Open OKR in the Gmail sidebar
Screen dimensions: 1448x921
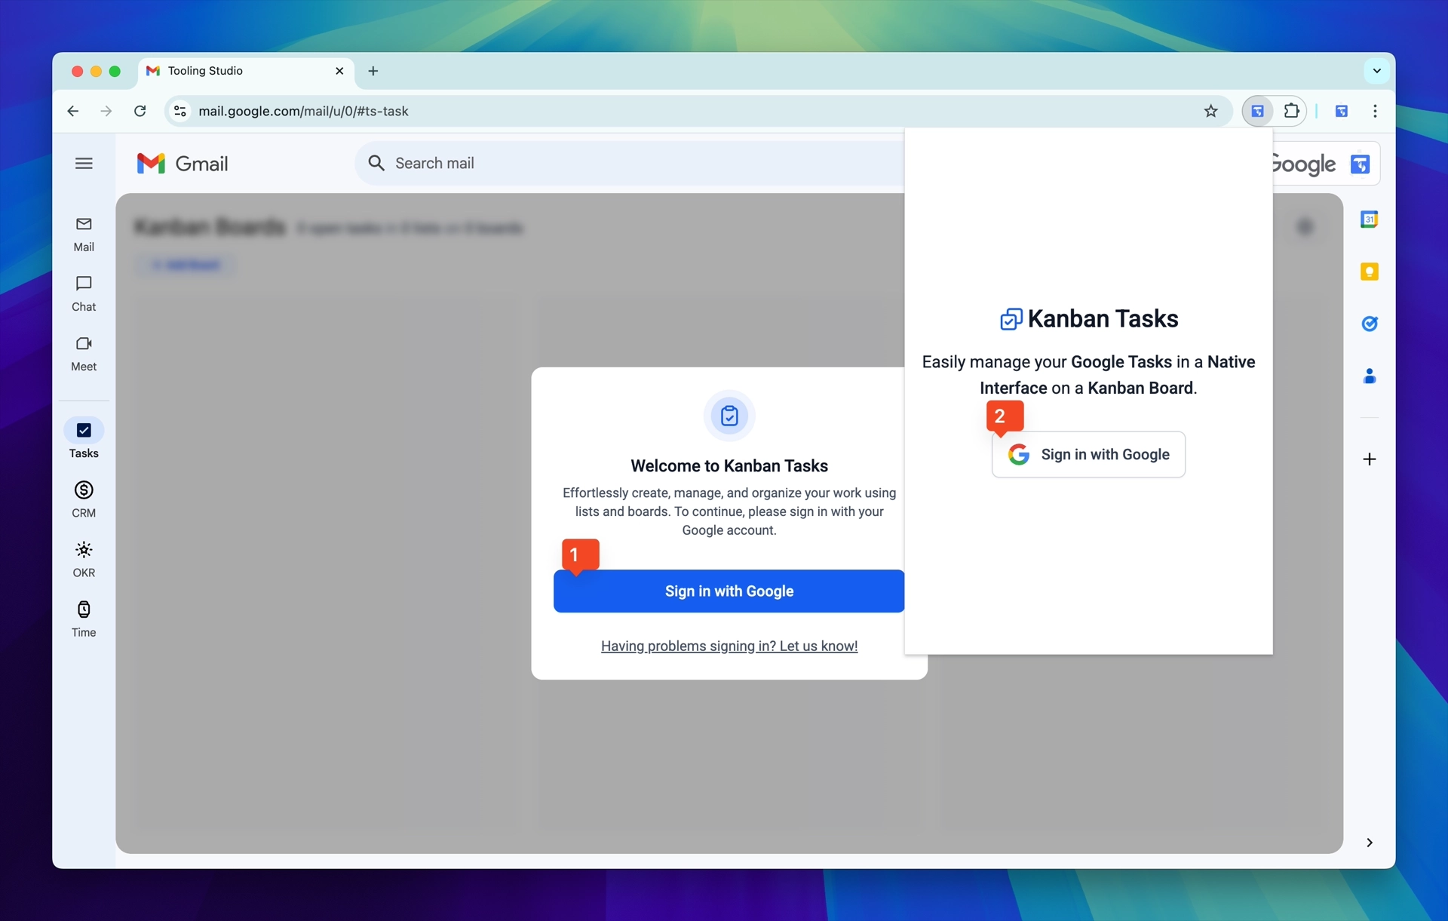tap(84, 559)
